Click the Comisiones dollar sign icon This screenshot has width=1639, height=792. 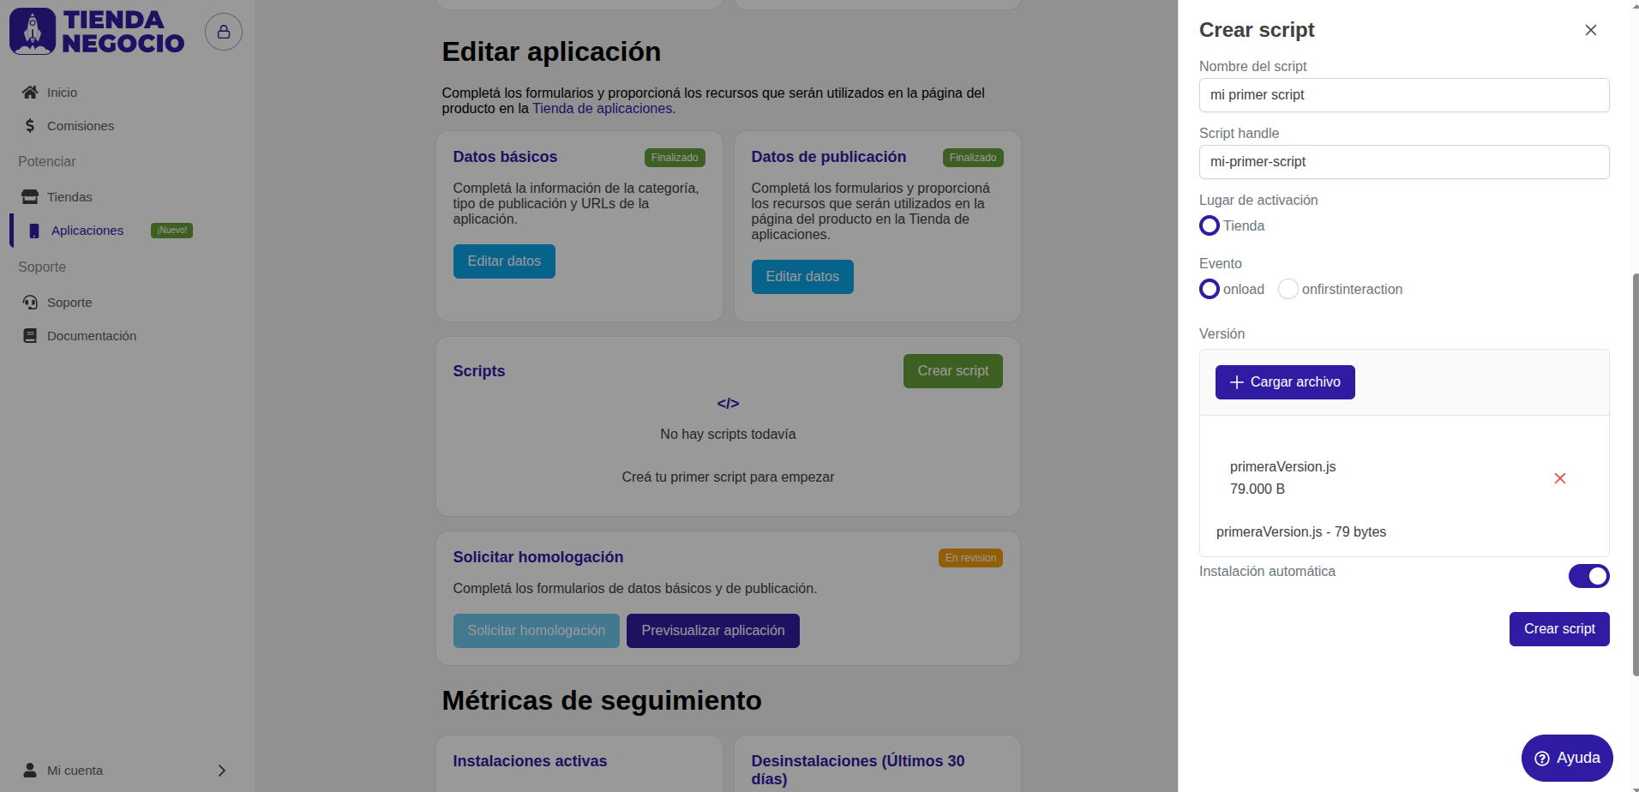[x=30, y=126]
